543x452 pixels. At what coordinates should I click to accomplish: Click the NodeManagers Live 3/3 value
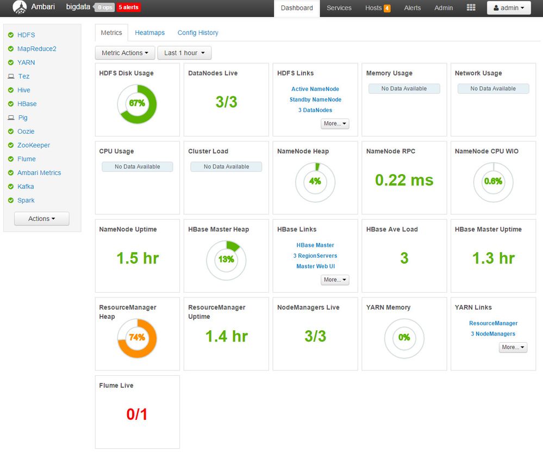point(315,336)
